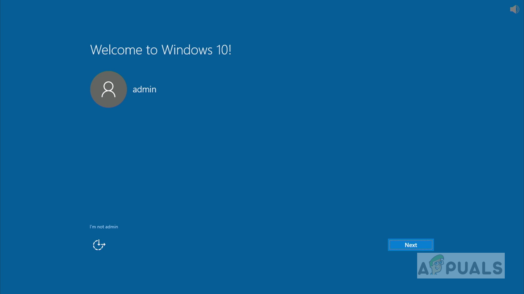Select the admin user avatar
Viewport: 524px width, 294px height.
pyautogui.click(x=108, y=89)
